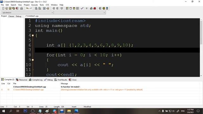Open the Resources bottom tab
This screenshot has height=114, width=203.
tap(22, 80)
